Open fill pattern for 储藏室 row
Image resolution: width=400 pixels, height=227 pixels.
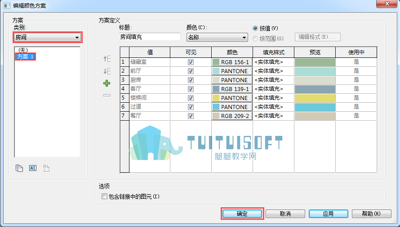273,62
